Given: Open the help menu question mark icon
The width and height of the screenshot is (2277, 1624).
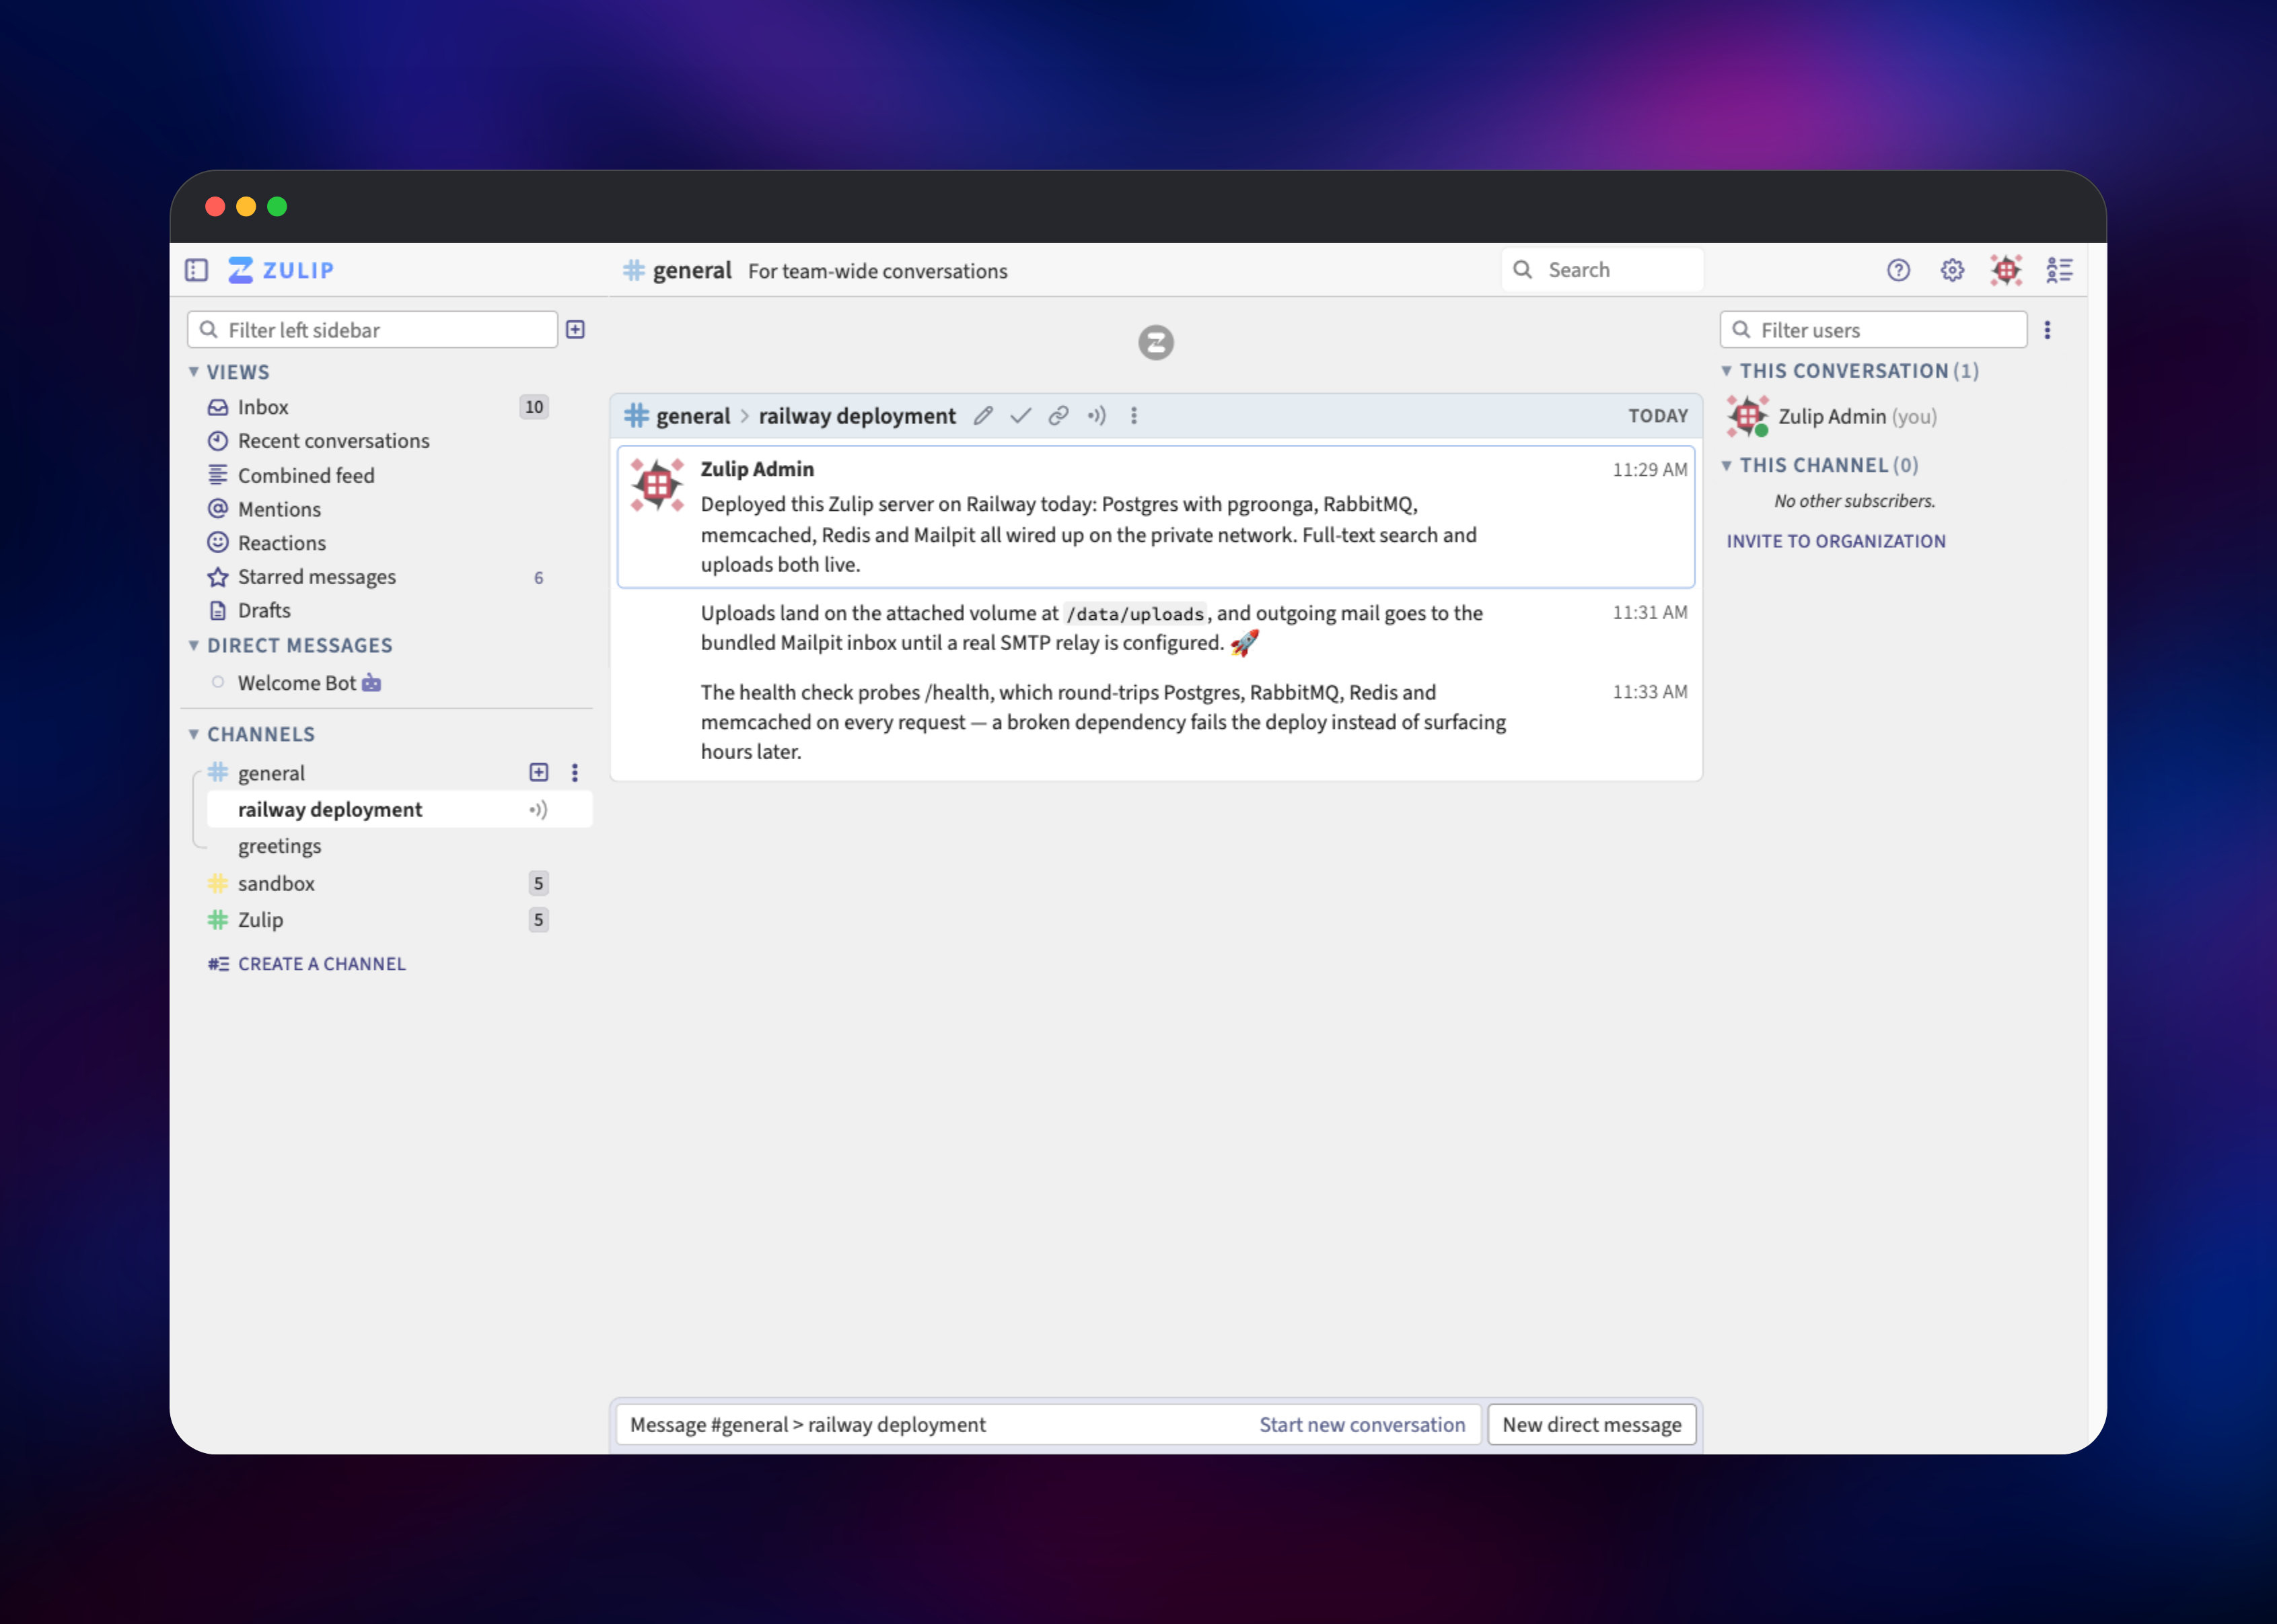Looking at the screenshot, I should (x=1898, y=270).
